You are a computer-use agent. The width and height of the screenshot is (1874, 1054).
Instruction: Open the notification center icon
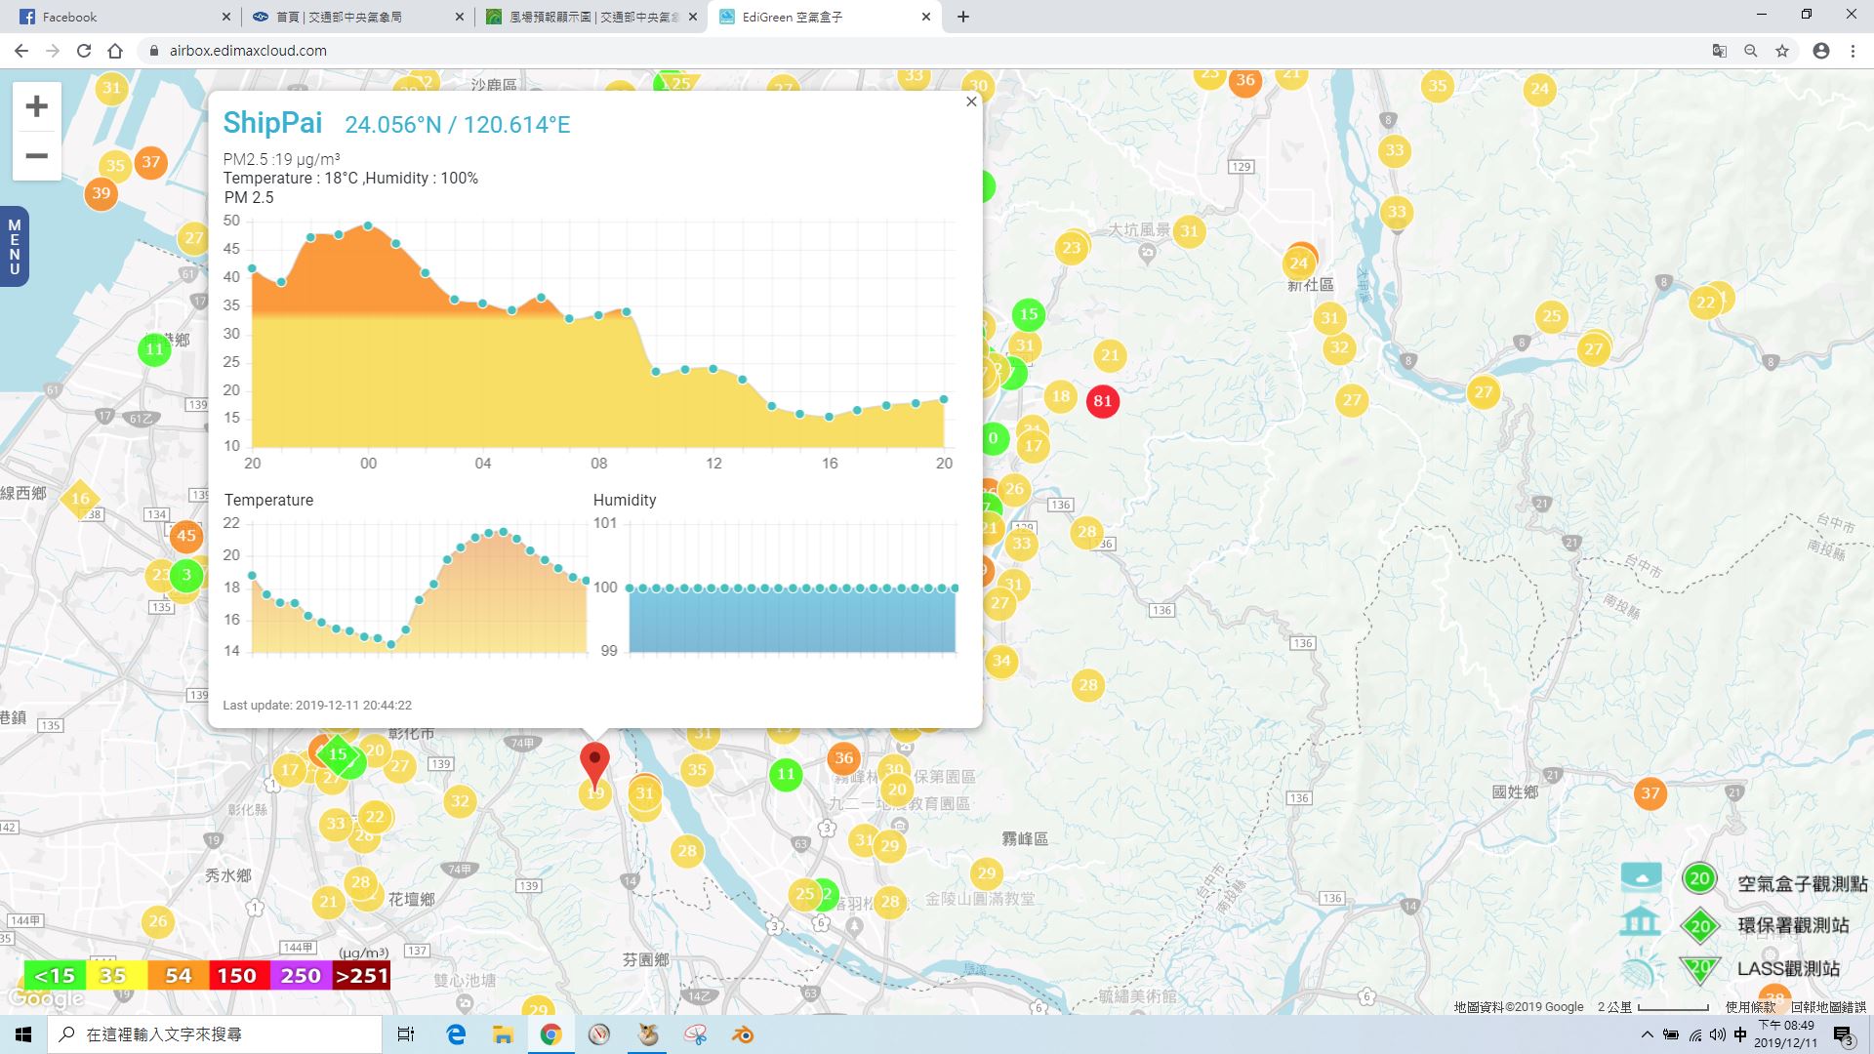1843,1034
